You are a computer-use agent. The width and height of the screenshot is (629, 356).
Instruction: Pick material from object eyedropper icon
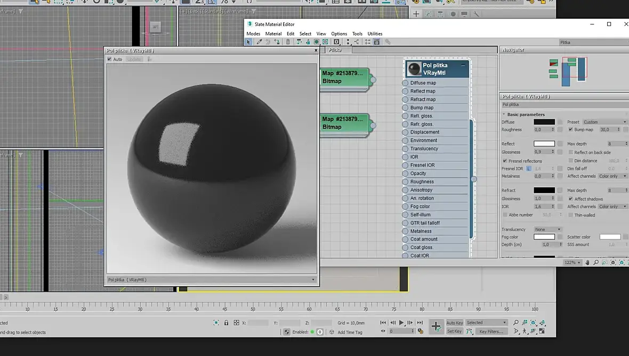coord(259,42)
